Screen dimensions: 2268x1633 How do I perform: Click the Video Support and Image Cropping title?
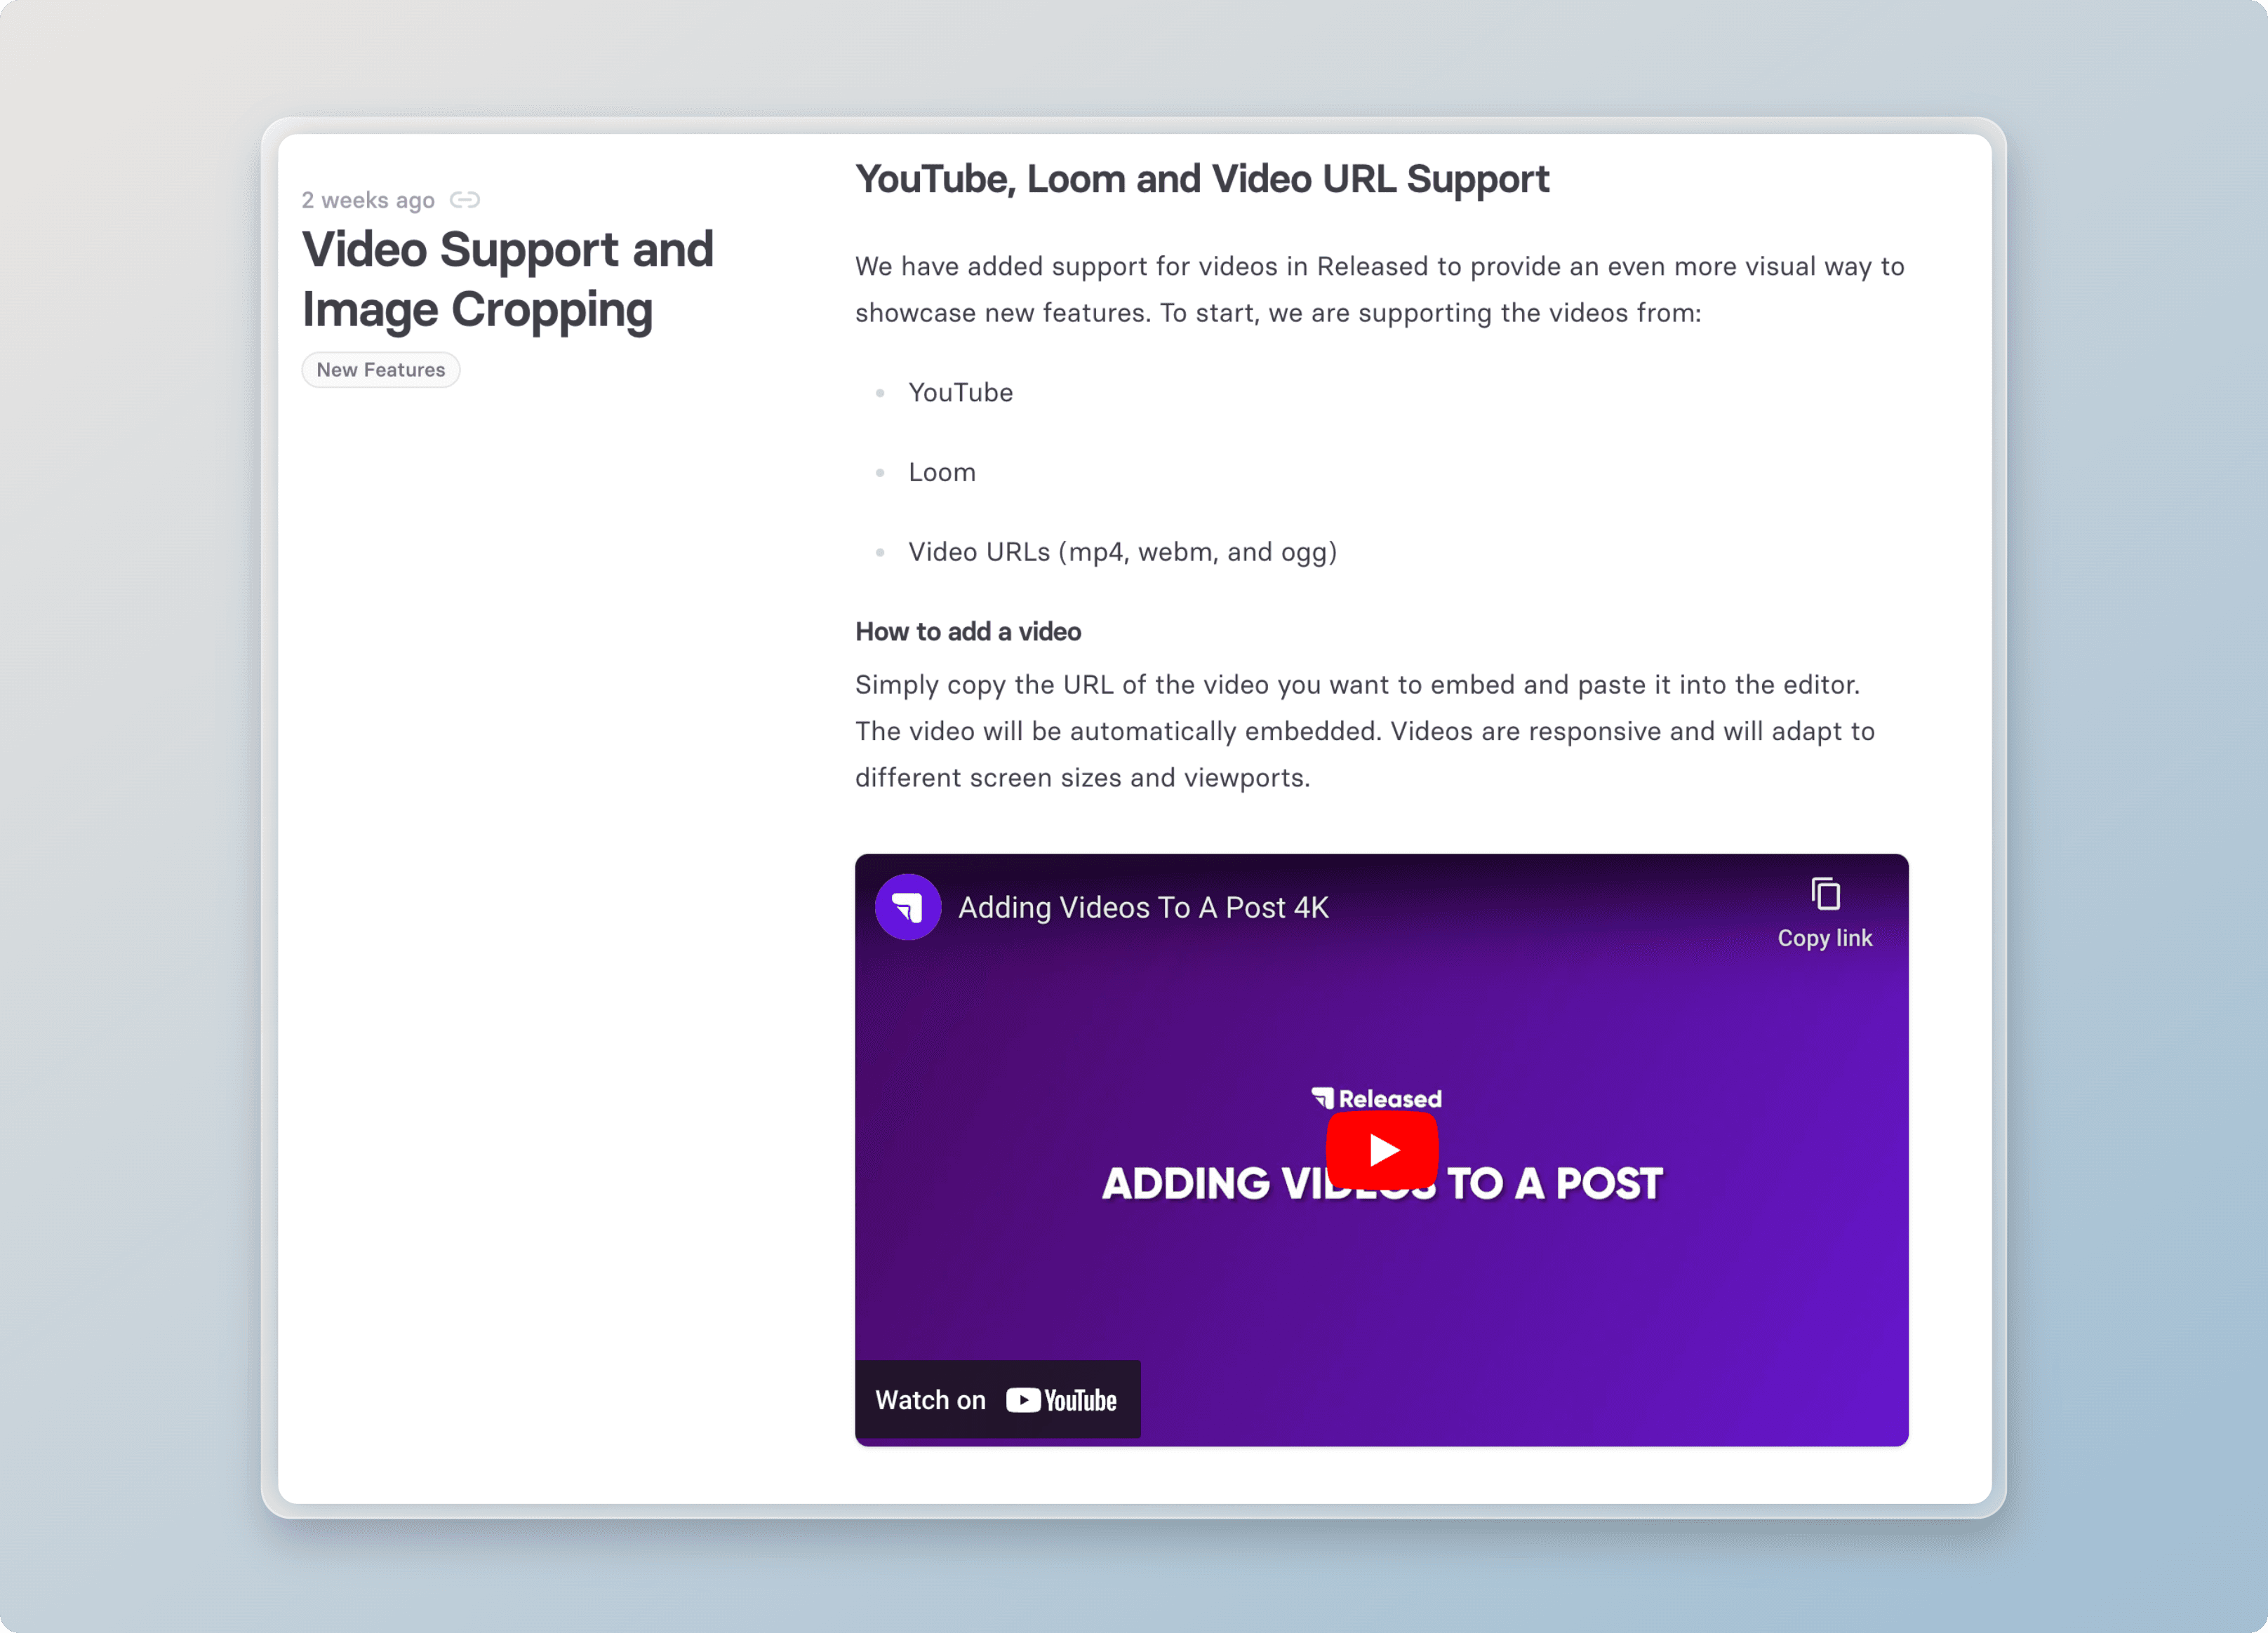[507, 278]
